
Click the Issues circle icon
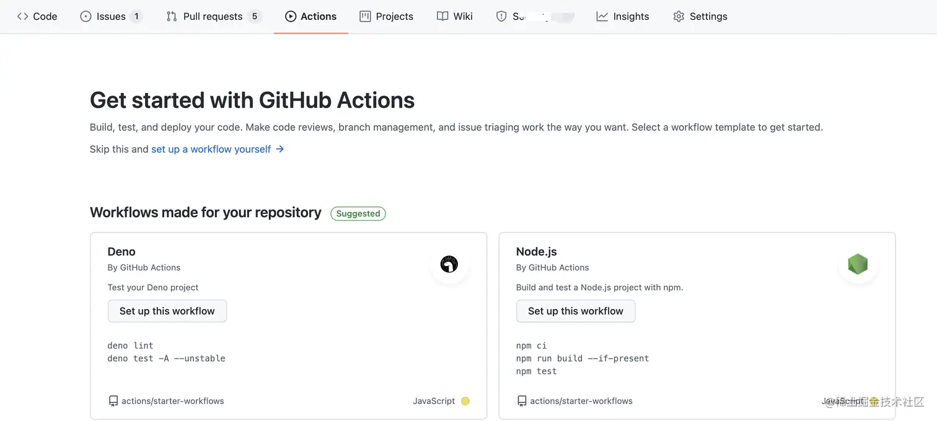click(x=86, y=17)
